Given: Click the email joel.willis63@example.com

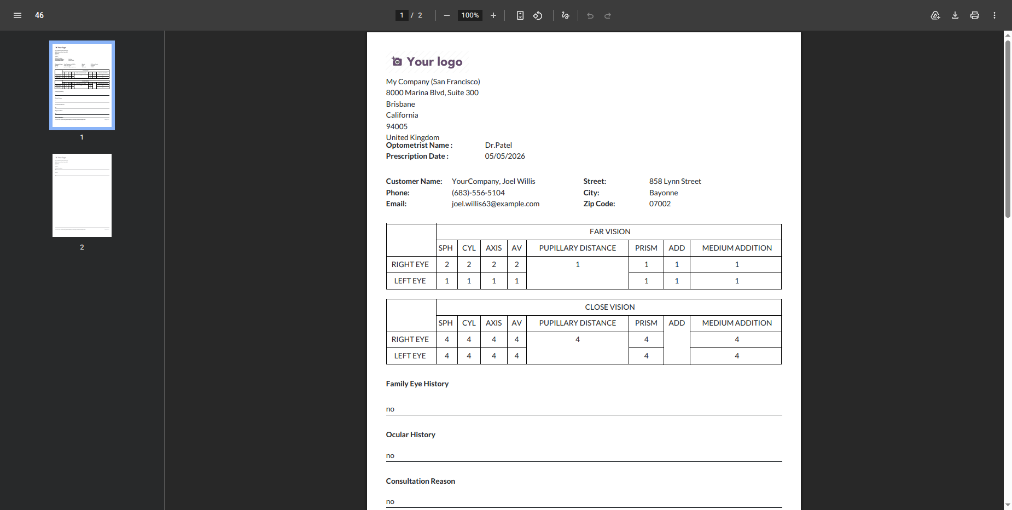Looking at the screenshot, I should point(496,204).
